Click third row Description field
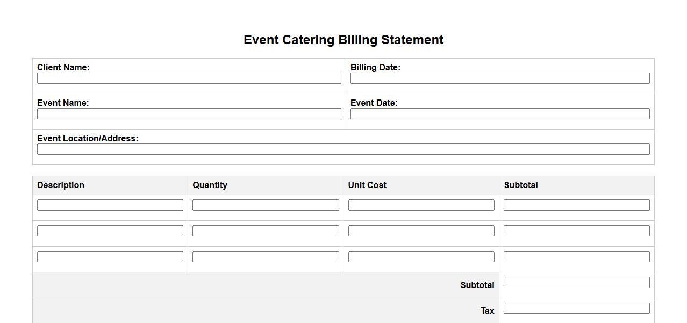 pyautogui.click(x=110, y=257)
